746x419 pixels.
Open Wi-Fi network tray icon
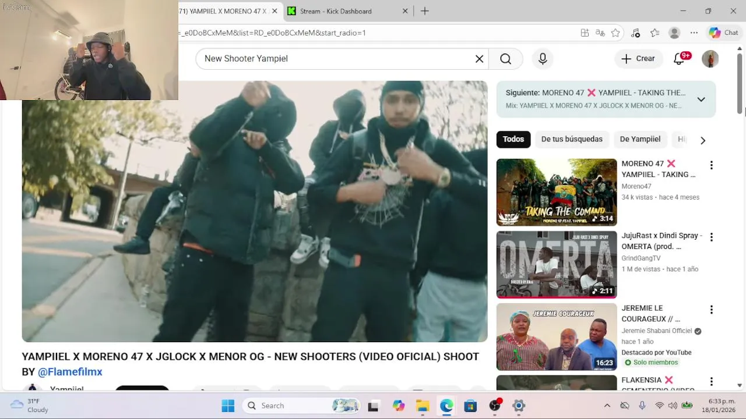(659, 406)
